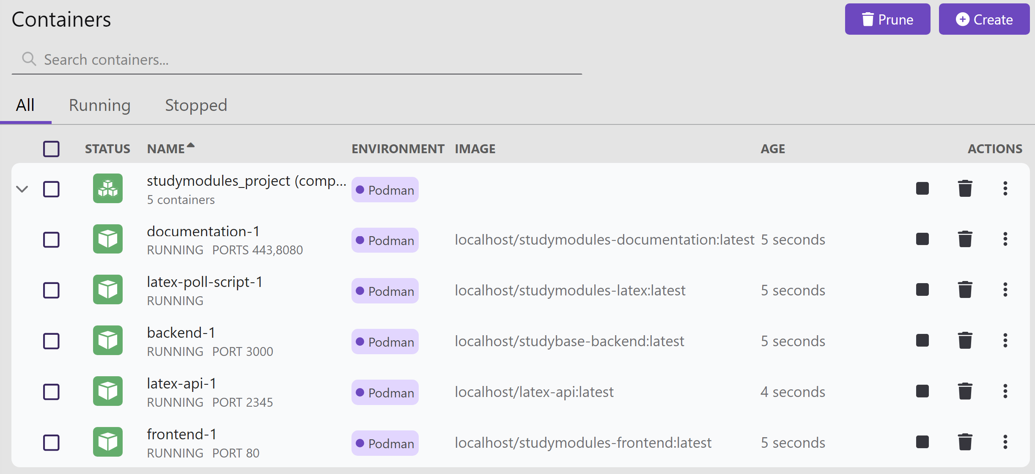Stop the frontend-1 container
Screen dimensions: 1035x474
click(x=922, y=442)
